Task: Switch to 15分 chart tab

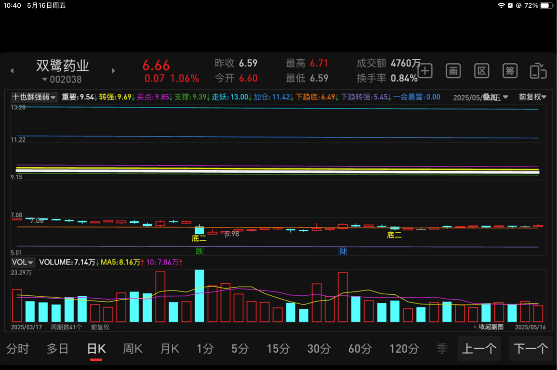Action: click(278, 349)
